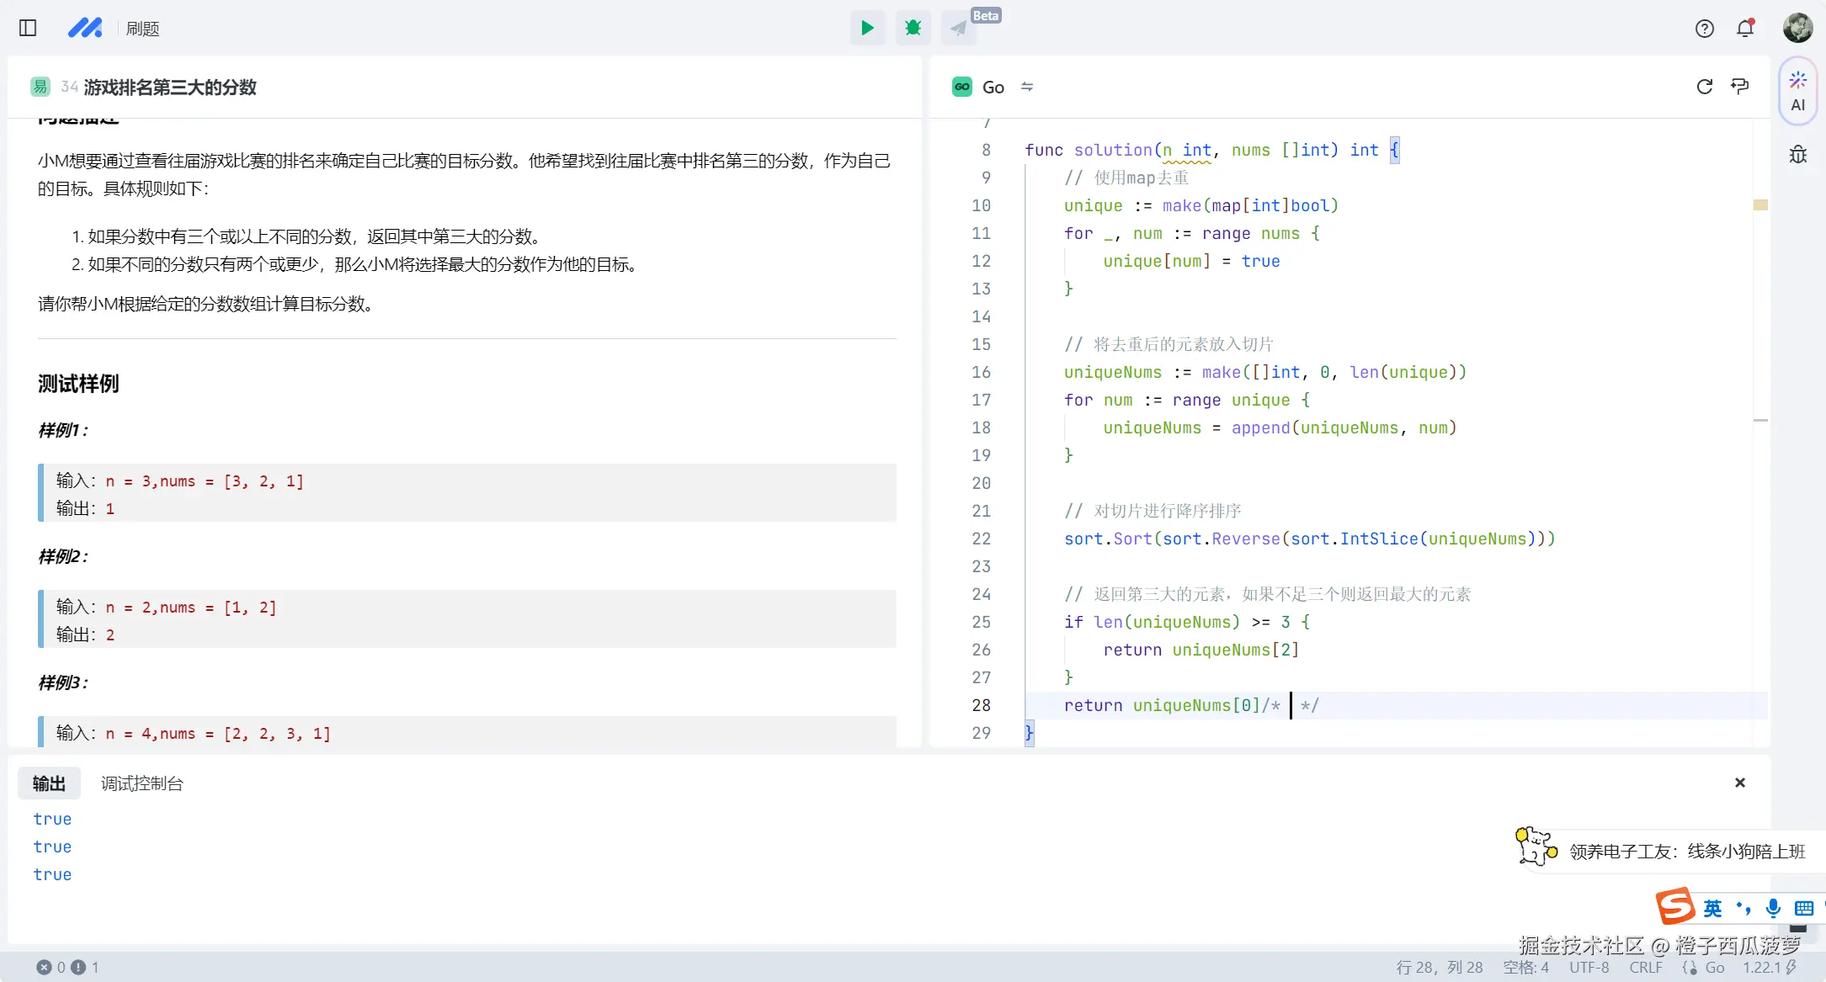The height and width of the screenshot is (982, 1826).
Task: Click the bug icon in right sidebar
Action: pyautogui.click(x=1797, y=155)
